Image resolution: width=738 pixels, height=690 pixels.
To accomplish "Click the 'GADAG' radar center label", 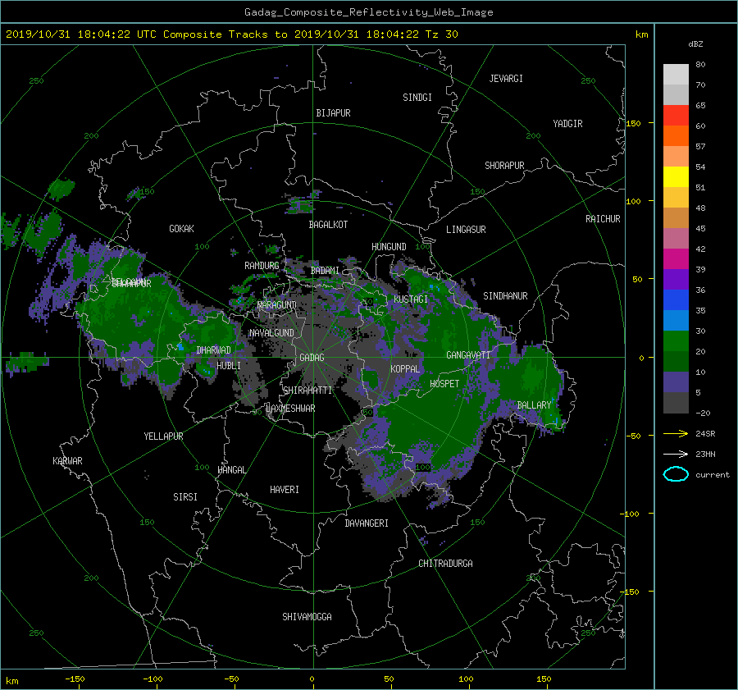I will tap(312, 358).
